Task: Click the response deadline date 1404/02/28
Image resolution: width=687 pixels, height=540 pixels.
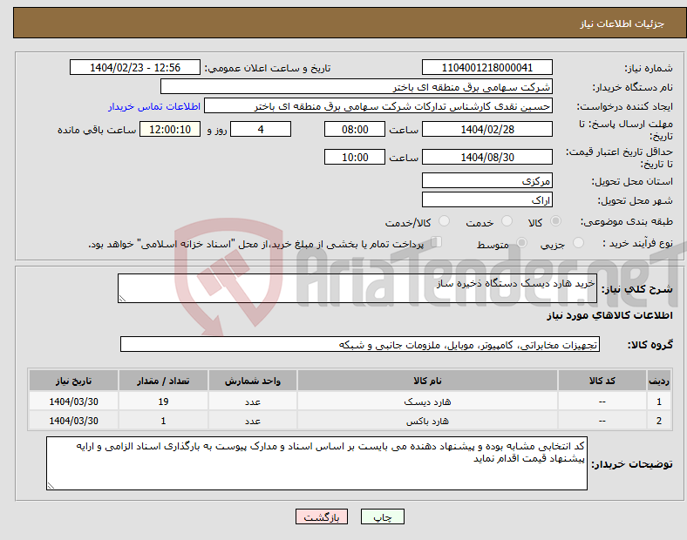Action: pyautogui.click(x=486, y=129)
